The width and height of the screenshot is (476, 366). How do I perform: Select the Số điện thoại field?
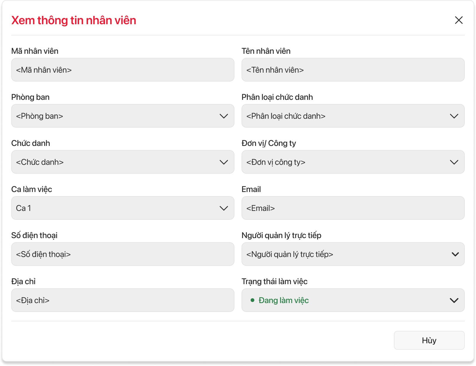(123, 254)
